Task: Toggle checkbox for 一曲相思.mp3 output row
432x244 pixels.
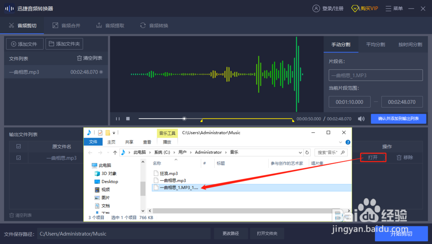Action: (x=19, y=158)
